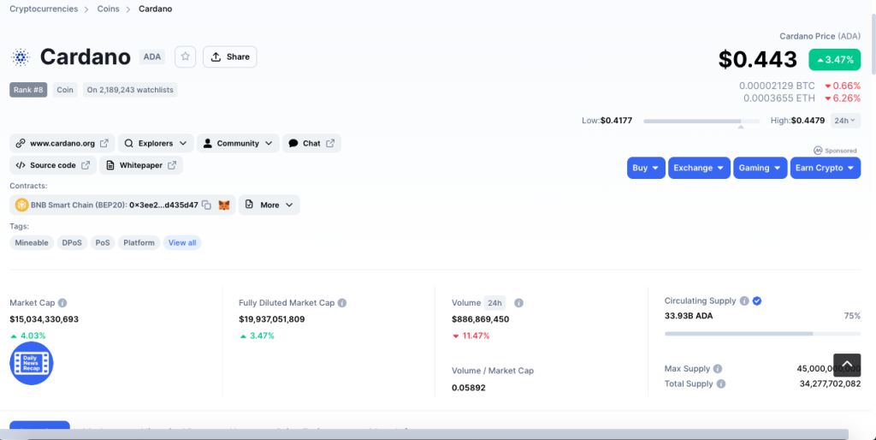Viewport: 876px width, 440px height.
Task: Click the circulating supply progress bar
Action: coord(762,334)
